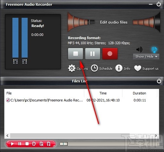Open the Show / Hide dropdown
The image size is (164, 152).
pos(146,57)
